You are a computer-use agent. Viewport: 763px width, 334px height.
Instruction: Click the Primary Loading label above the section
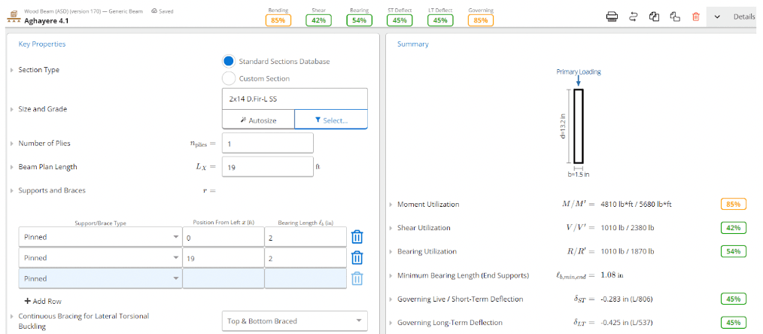[579, 72]
